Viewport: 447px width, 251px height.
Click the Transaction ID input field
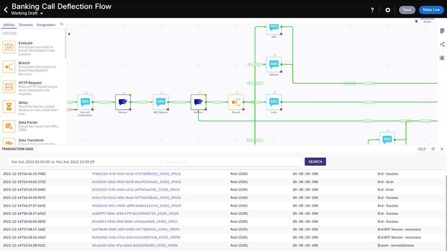tap(231, 162)
